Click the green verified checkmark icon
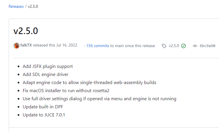219x132 pixels. click(x=183, y=46)
